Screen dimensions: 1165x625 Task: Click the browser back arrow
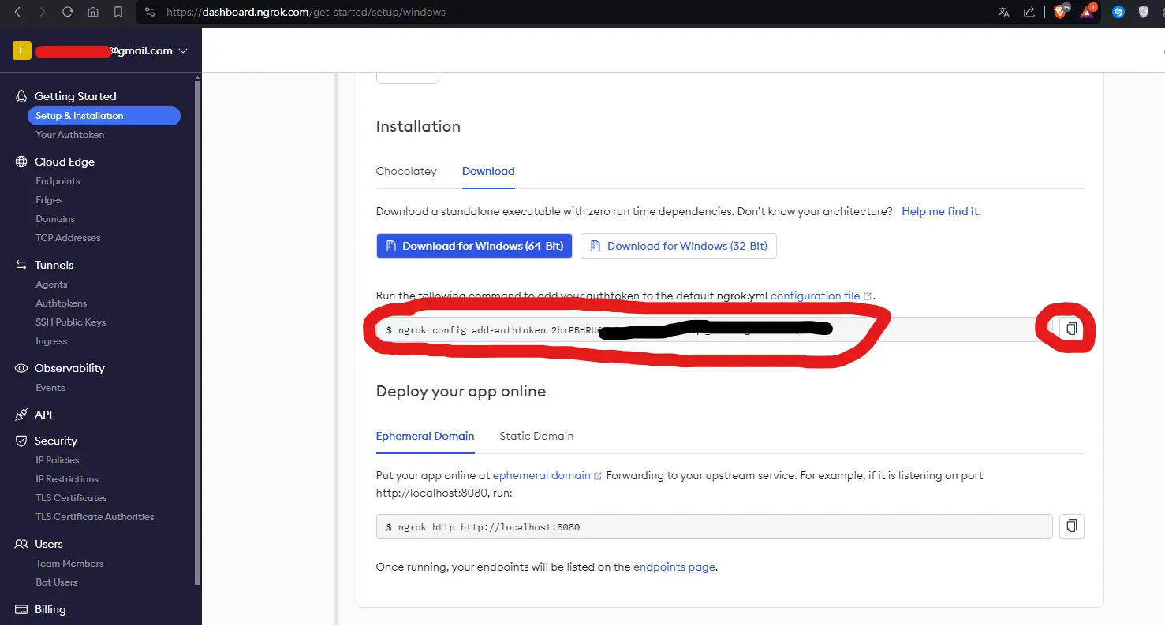(18, 12)
